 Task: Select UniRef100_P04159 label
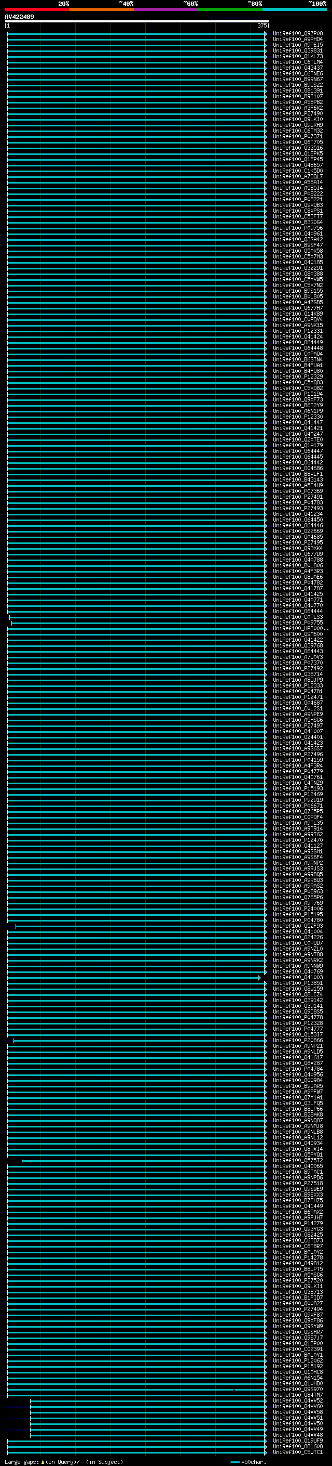(297, 760)
